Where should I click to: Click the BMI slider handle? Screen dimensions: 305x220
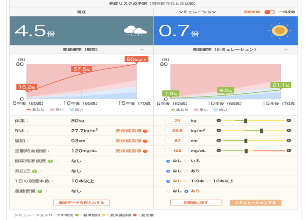[261, 131]
